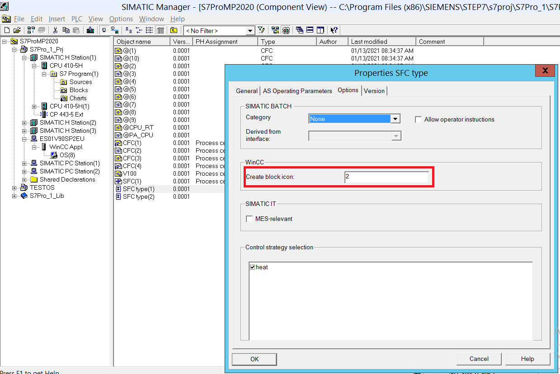This screenshot has height=374, width=560.
Task: Click the Copy toolbar icon
Action: coord(66,30)
